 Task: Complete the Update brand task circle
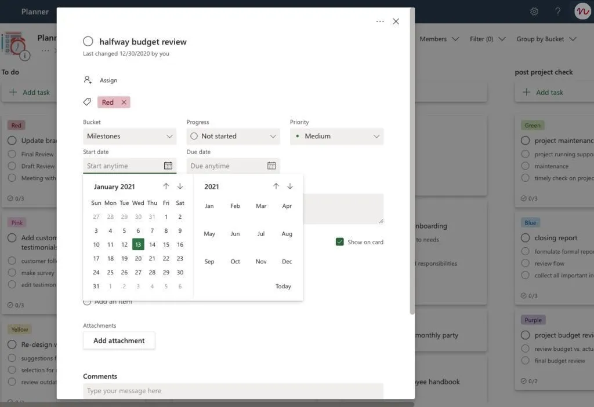[12, 140]
